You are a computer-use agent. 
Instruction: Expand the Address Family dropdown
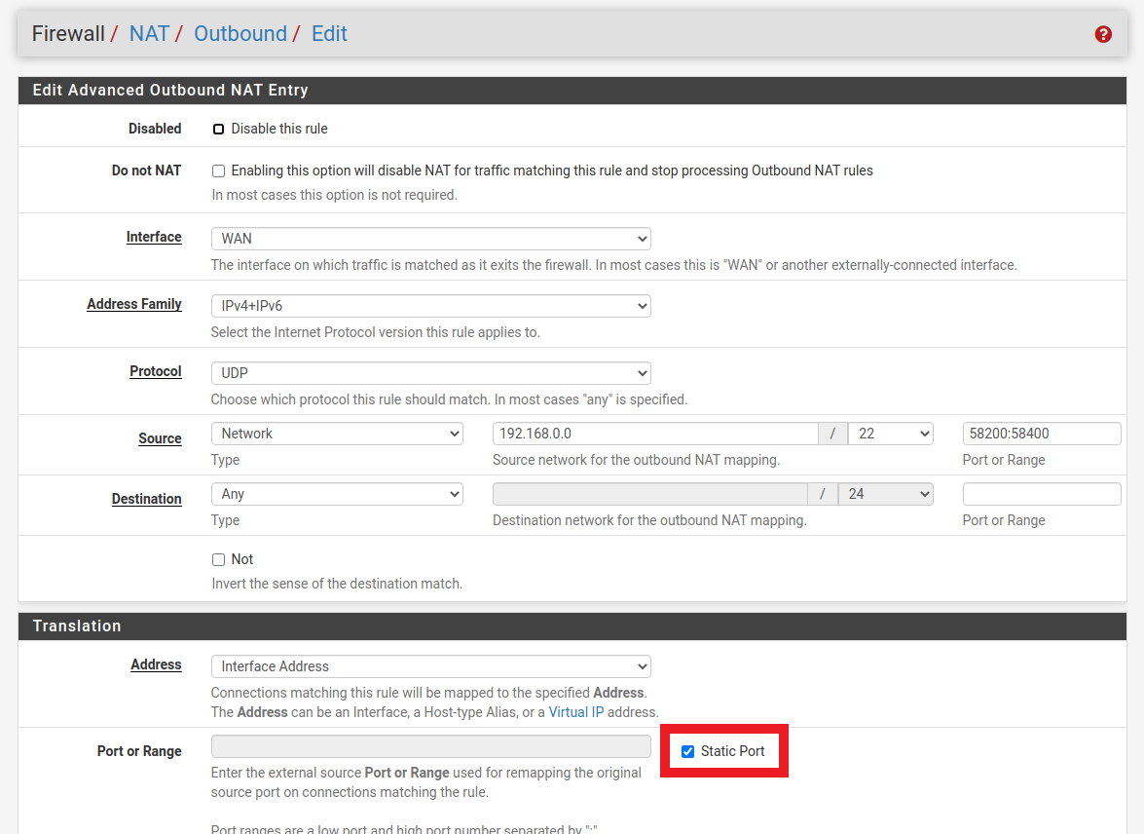coord(430,306)
